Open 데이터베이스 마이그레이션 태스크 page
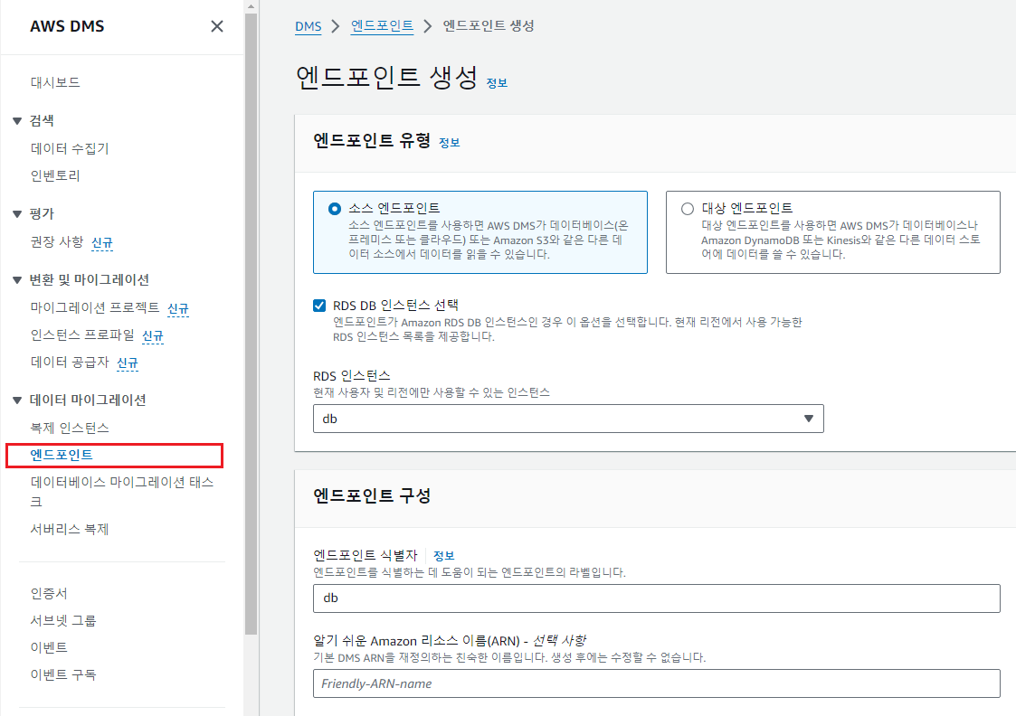Image resolution: width=1016 pixels, height=716 pixels. (x=122, y=492)
